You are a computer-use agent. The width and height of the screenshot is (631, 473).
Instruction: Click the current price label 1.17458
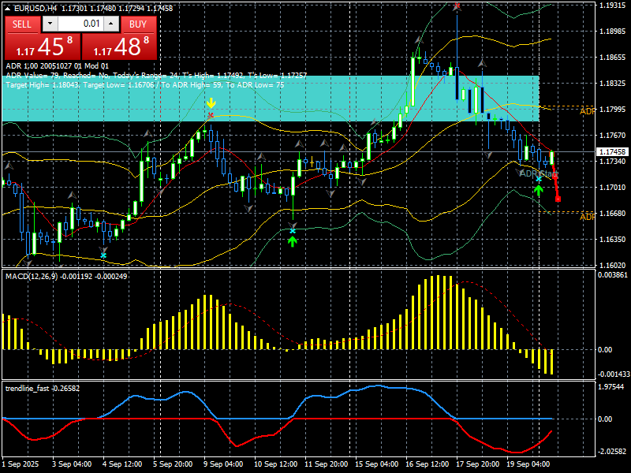point(613,151)
